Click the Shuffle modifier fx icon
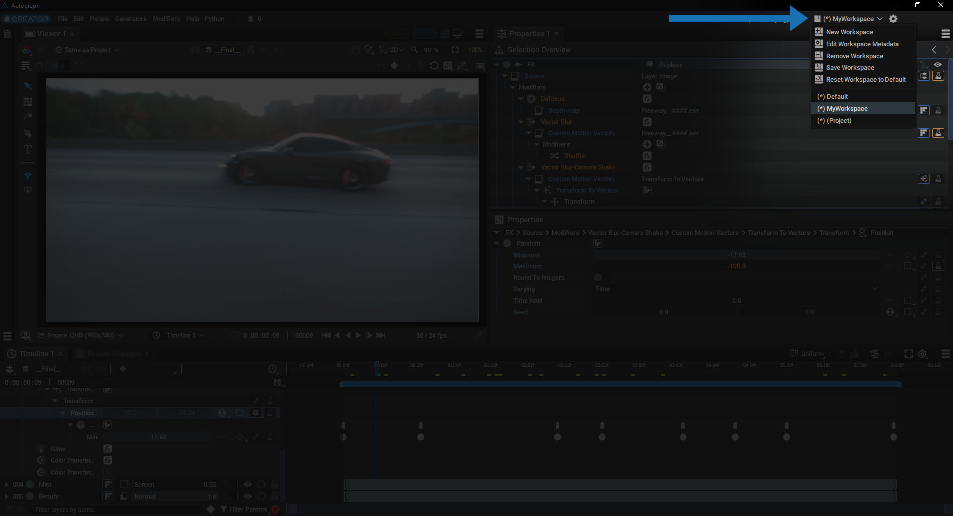953x516 pixels. click(x=647, y=156)
